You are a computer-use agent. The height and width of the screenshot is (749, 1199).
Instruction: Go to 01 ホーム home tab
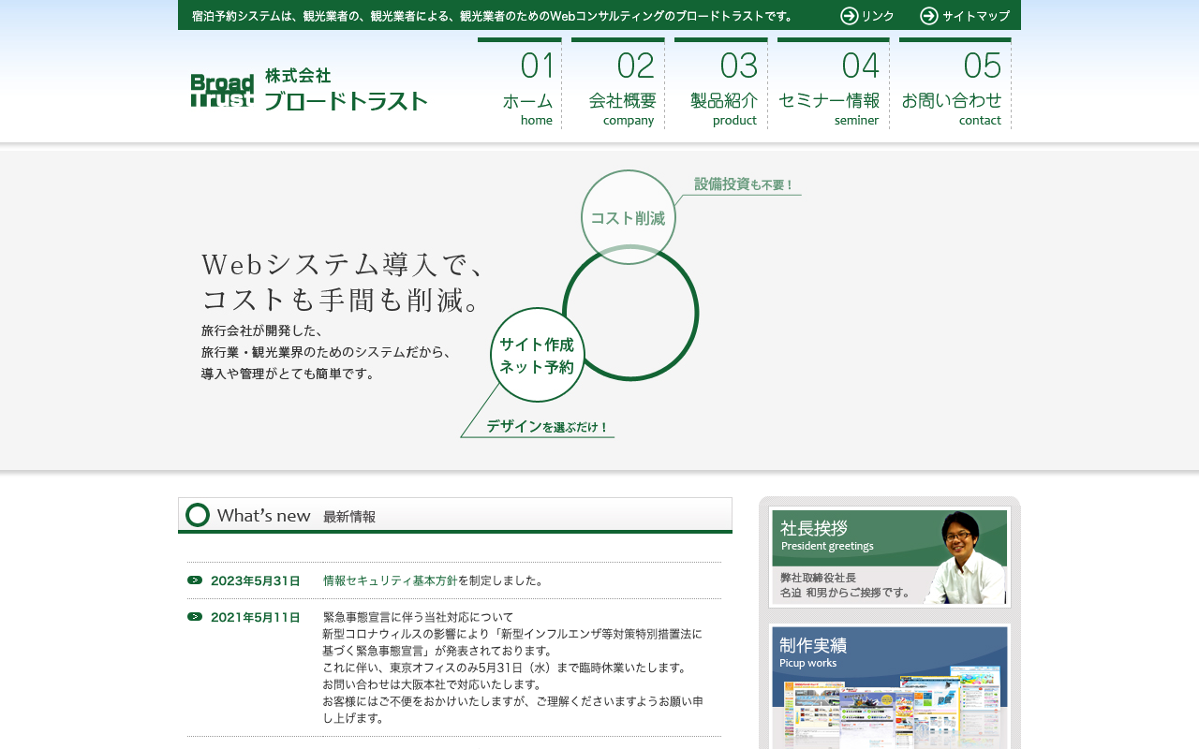coord(520,83)
